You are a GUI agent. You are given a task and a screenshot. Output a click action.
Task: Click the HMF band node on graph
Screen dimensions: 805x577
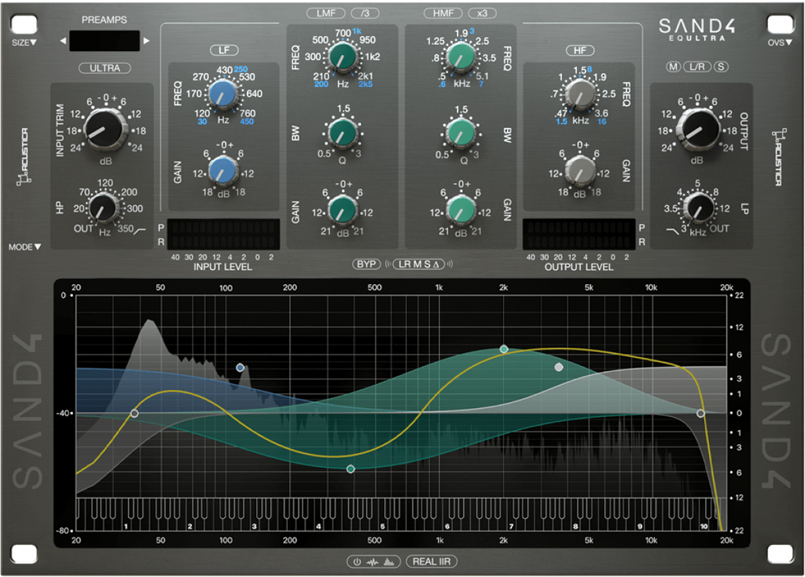[x=504, y=349]
